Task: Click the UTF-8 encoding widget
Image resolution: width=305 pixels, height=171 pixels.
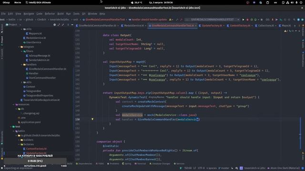Action: pyautogui.click(x=201, y=168)
